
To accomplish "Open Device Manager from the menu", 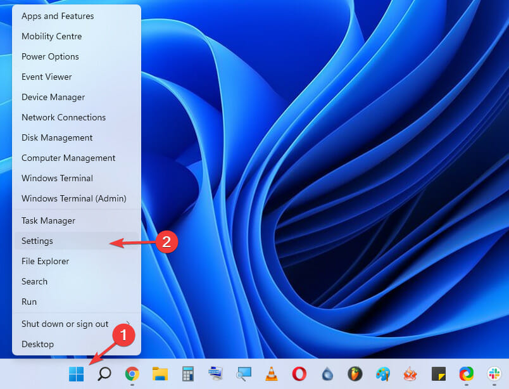I will [x=53, y=97].
